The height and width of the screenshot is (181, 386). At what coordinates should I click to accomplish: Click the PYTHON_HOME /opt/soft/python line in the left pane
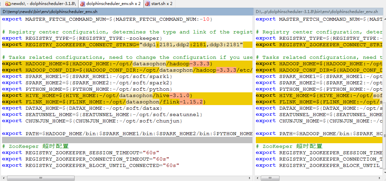pyautogui.click(x=87, y=89)
